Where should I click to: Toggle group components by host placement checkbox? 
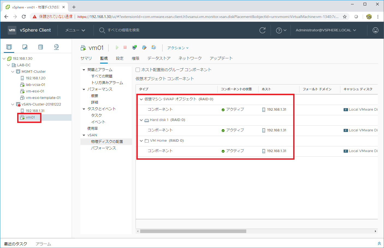(x=138, y=70)
